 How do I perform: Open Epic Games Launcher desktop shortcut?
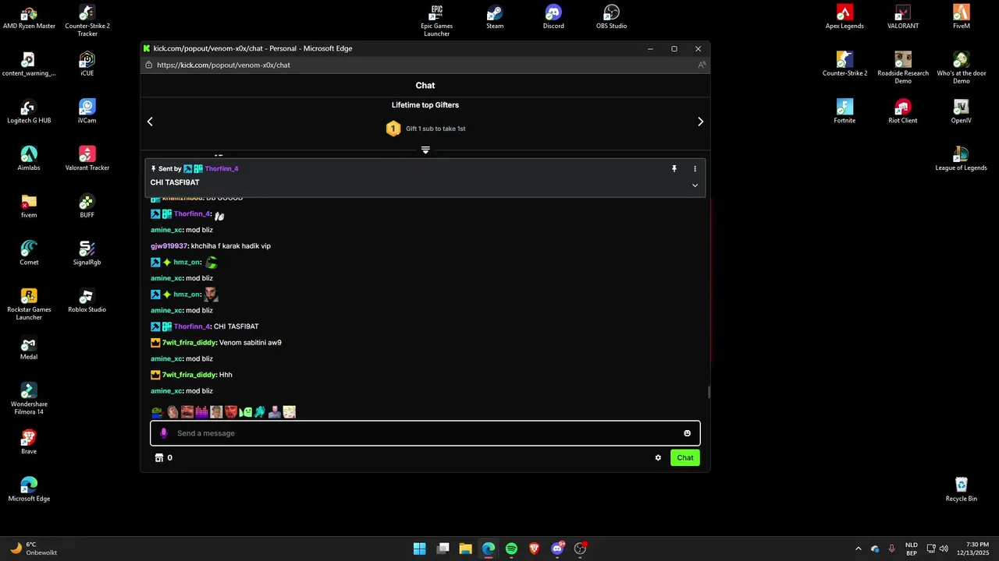click(x=436, y=21)
